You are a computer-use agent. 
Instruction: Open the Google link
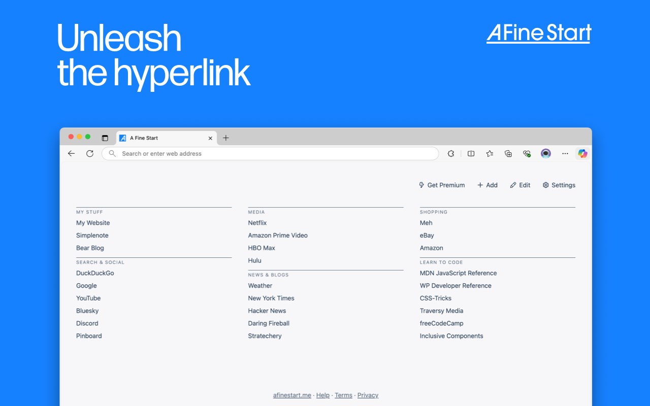86,286
